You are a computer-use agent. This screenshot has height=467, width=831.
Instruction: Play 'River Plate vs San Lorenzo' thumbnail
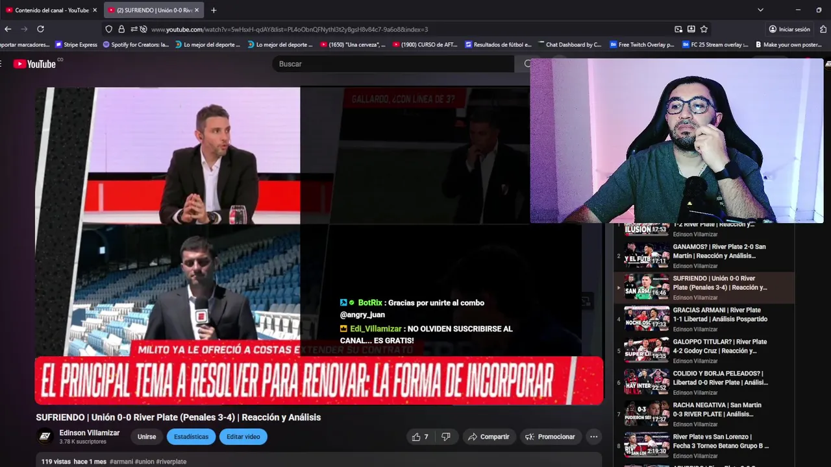(647, 446)
